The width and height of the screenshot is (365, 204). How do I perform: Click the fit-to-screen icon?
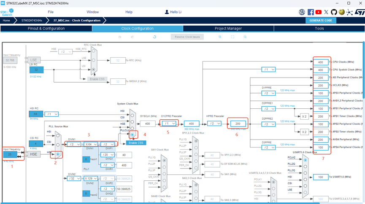[x=233, y=37]
